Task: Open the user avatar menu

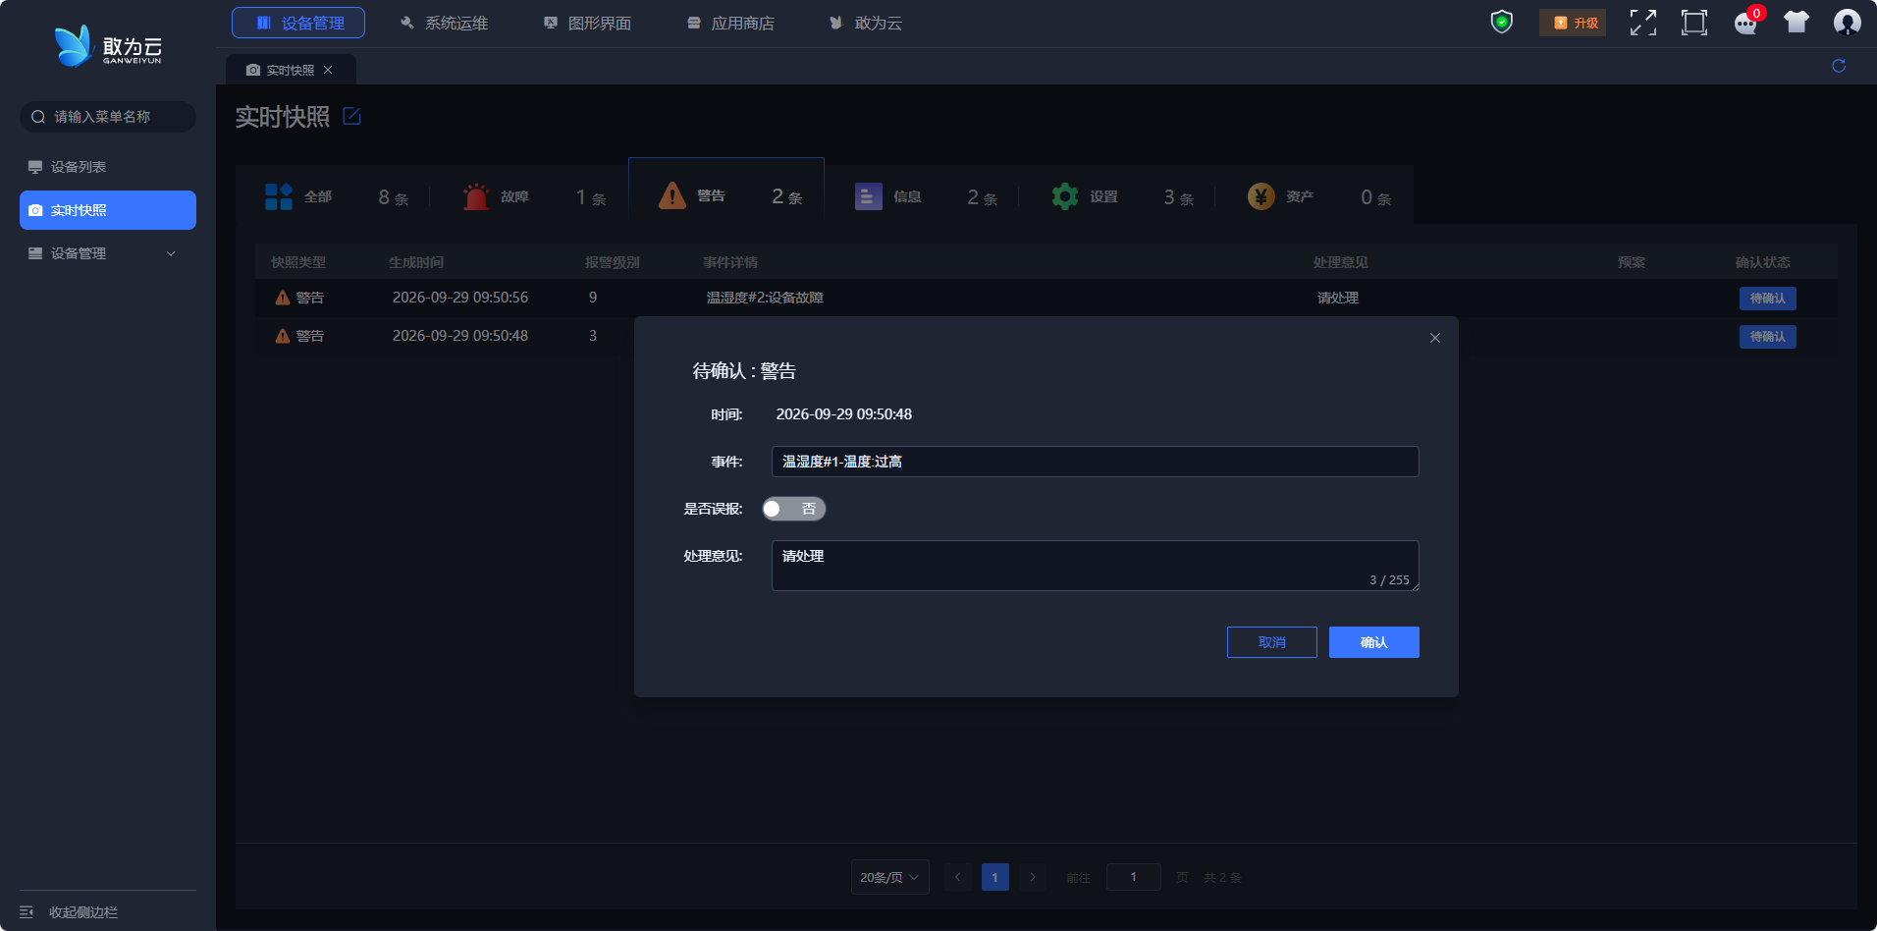Action: coord(1848,23)
